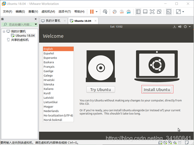Open the library search dropdown arrow
The width and height of the screenshot is (194, 145).
36,24
